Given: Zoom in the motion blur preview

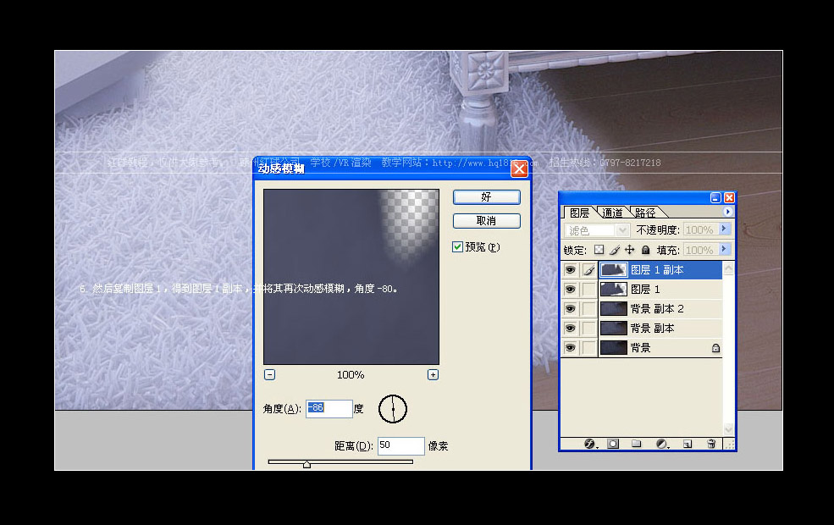Looking at the screenshot, I should [433, 374].
